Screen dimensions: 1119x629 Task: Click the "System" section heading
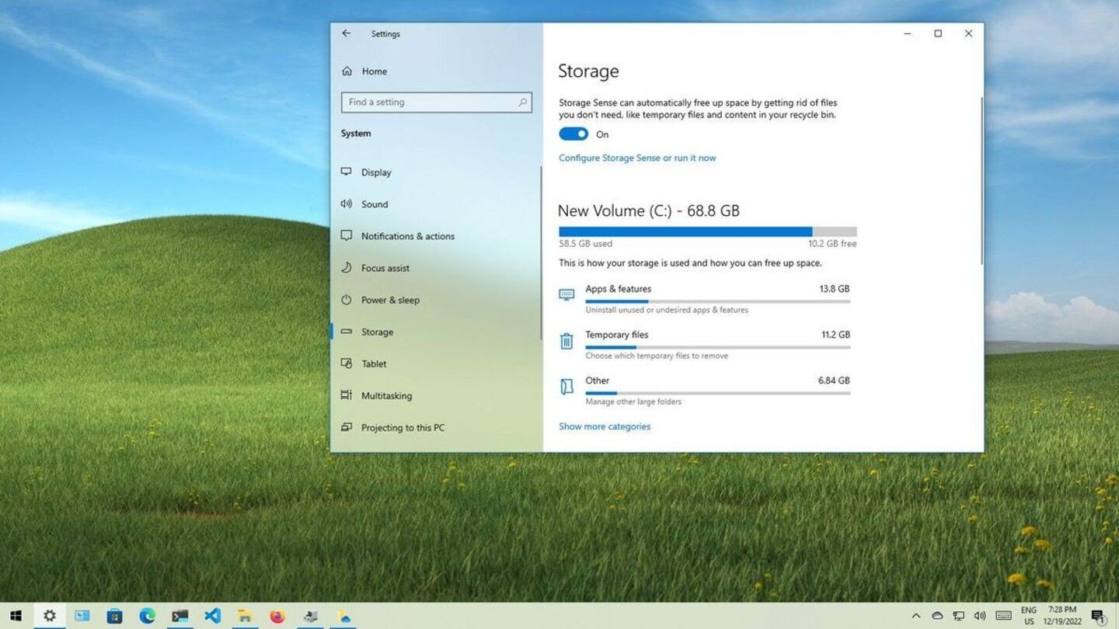[356, 134]
